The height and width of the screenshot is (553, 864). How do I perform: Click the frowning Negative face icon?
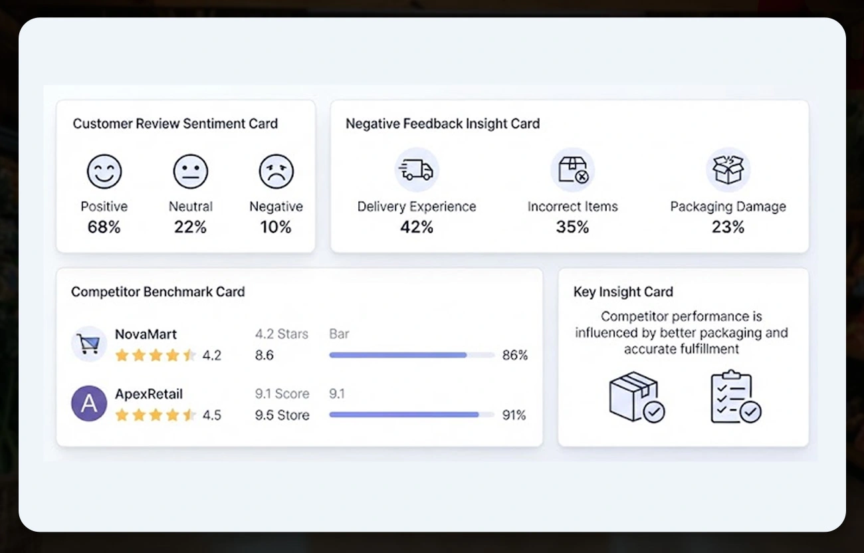point(276,171)
